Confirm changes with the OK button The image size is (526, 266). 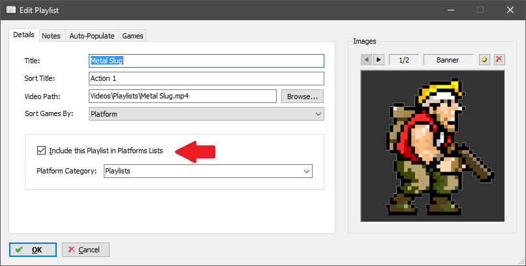coord(33,250)
